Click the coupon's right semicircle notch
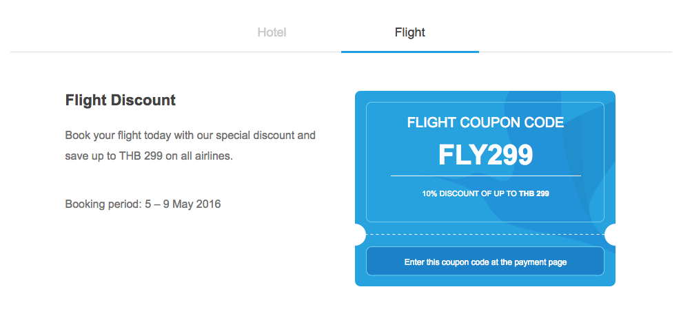 coord(611,235)
